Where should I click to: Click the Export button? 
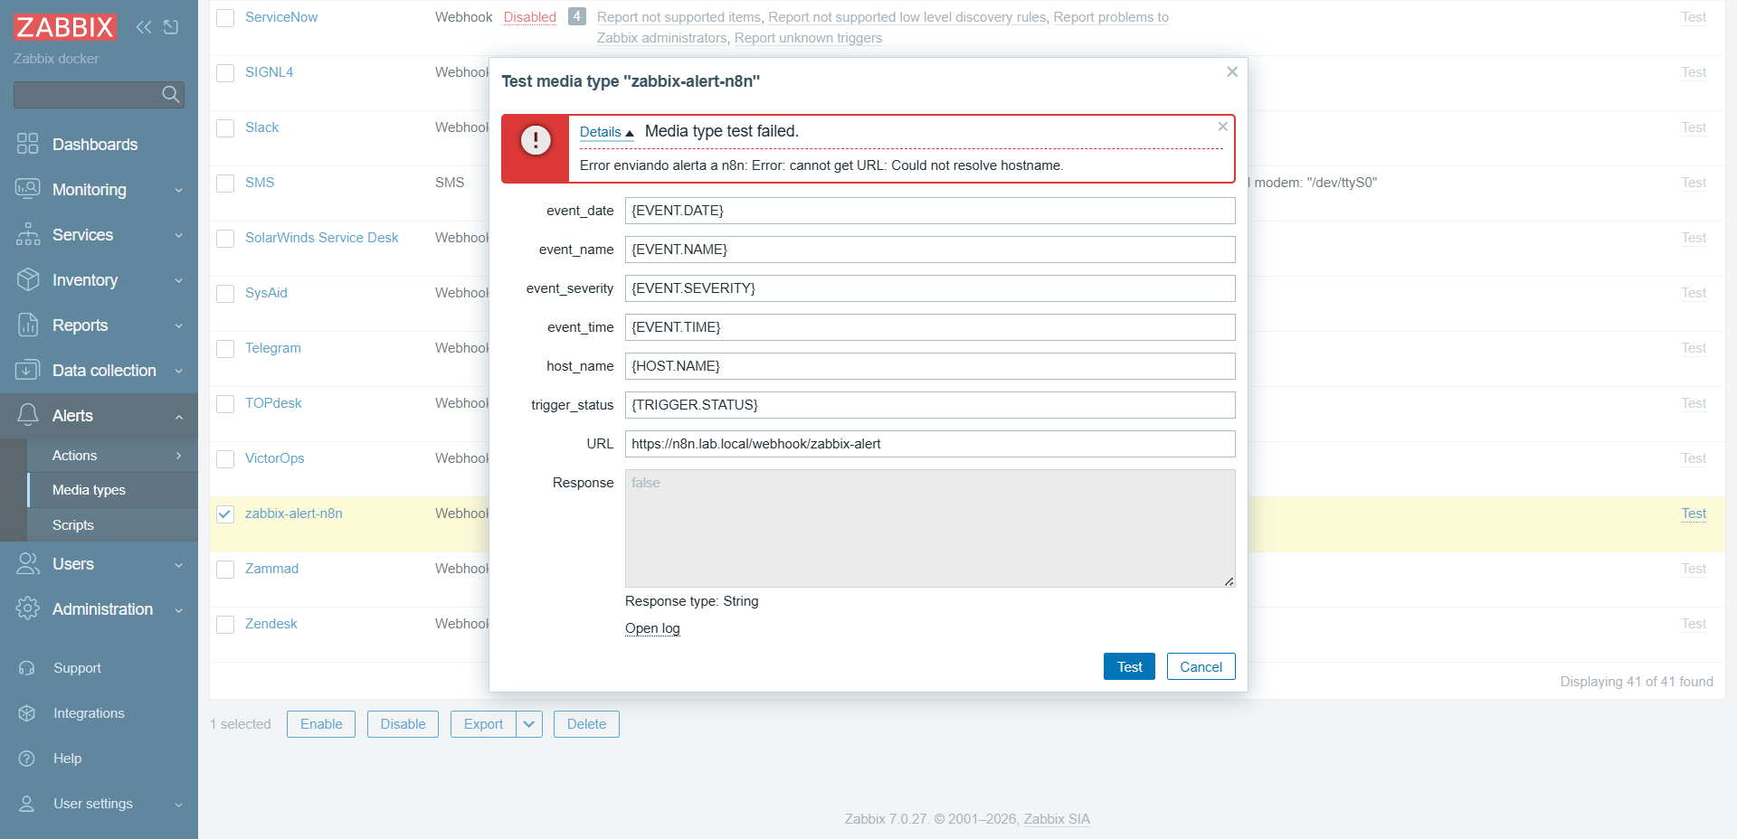tap(483, 724)
